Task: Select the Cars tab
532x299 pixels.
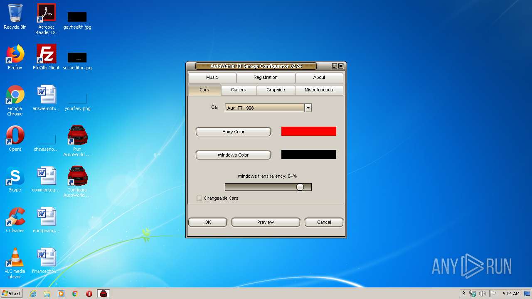Action: coord(204,90)
